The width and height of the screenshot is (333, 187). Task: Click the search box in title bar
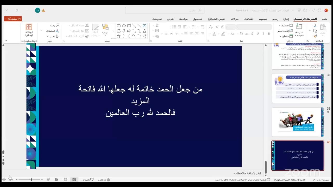coord(165,10)
